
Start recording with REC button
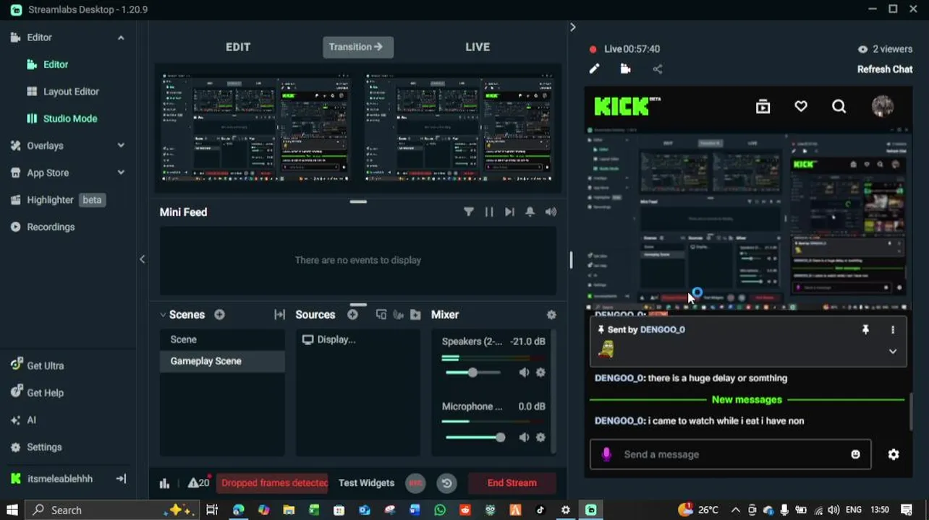[x=415, y=483]
